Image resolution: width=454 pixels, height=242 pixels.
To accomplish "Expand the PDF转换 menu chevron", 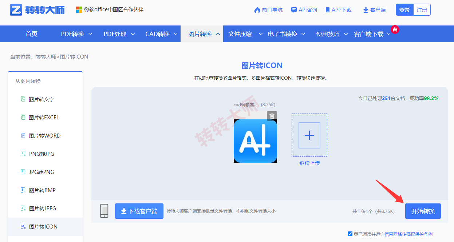I will coord(90,34).
